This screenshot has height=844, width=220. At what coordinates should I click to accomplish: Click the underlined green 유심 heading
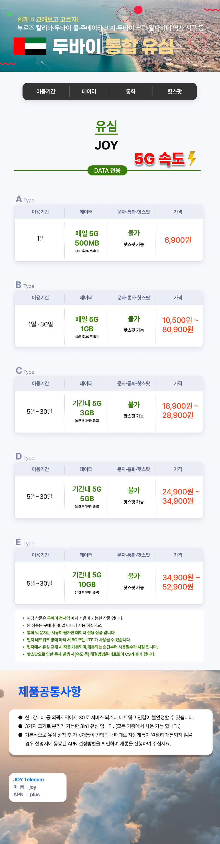tap(106, 127)
